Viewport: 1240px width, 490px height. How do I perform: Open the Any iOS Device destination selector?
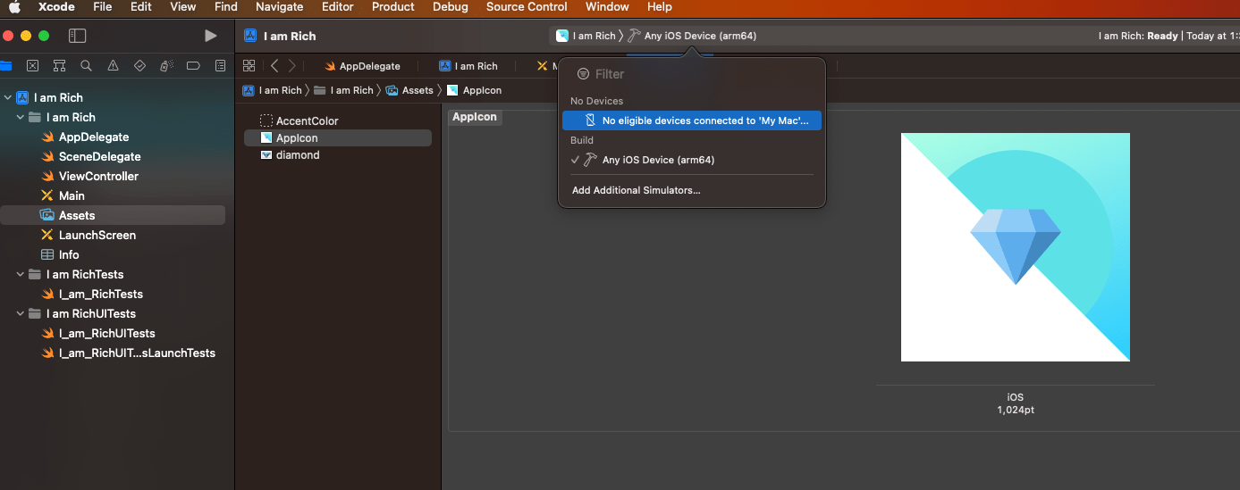pos(692,36)
